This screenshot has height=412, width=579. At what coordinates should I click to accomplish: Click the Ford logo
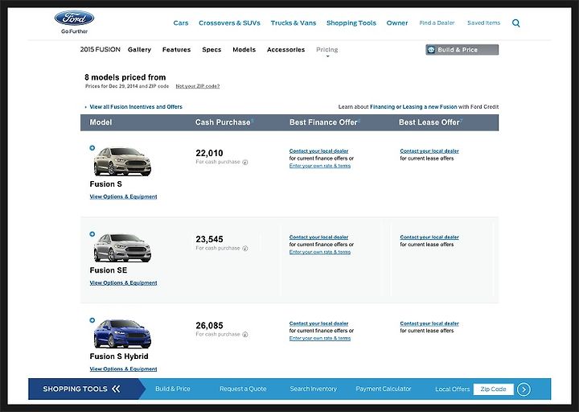tap(74, 19)
